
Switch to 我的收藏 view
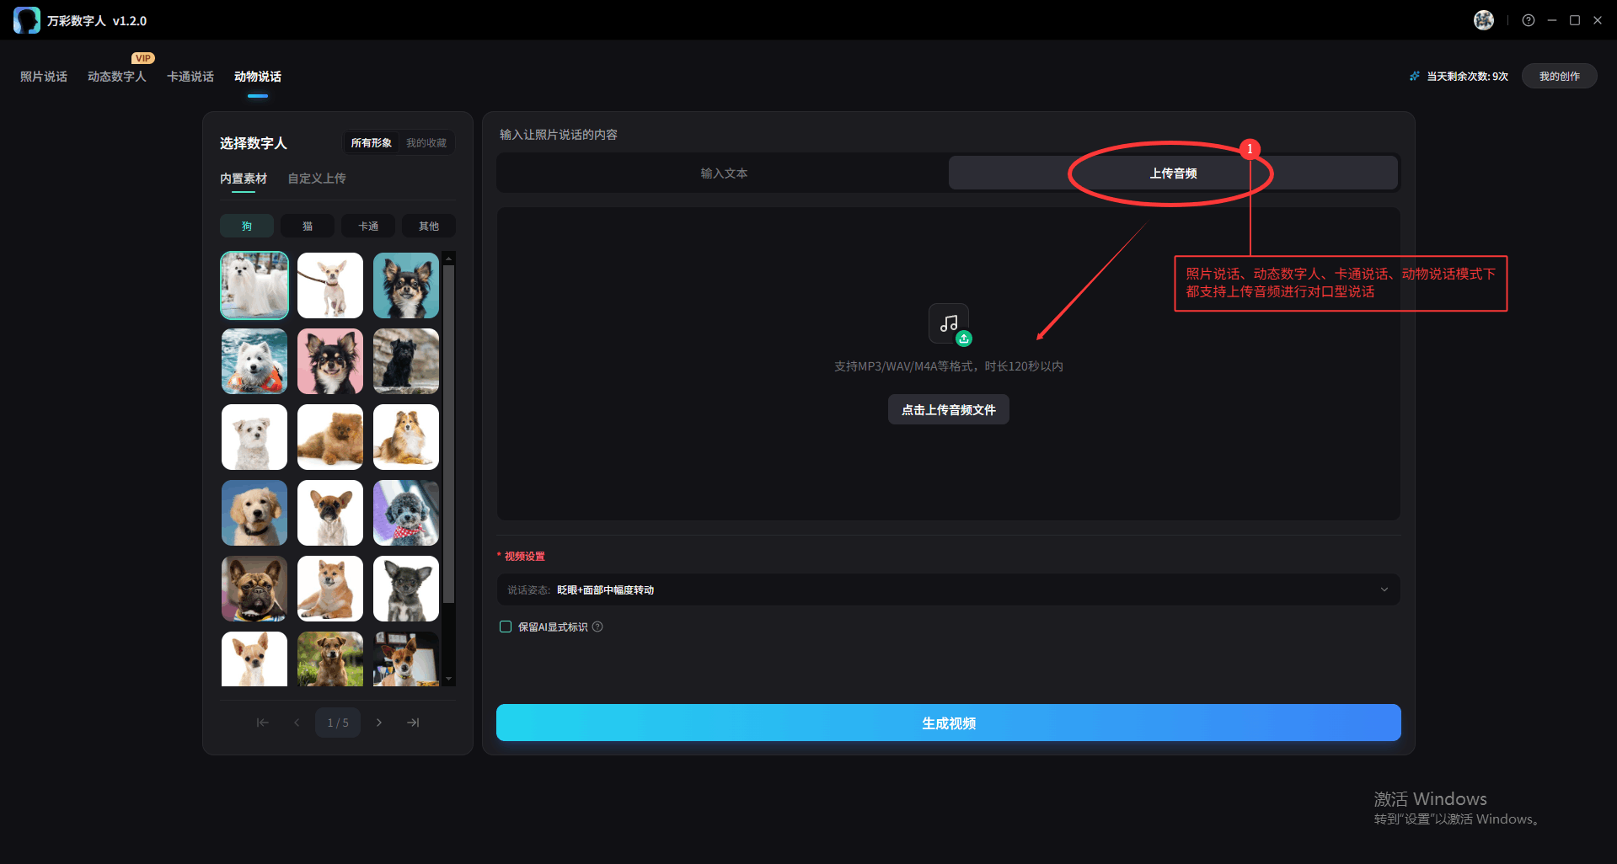(426, 143)
